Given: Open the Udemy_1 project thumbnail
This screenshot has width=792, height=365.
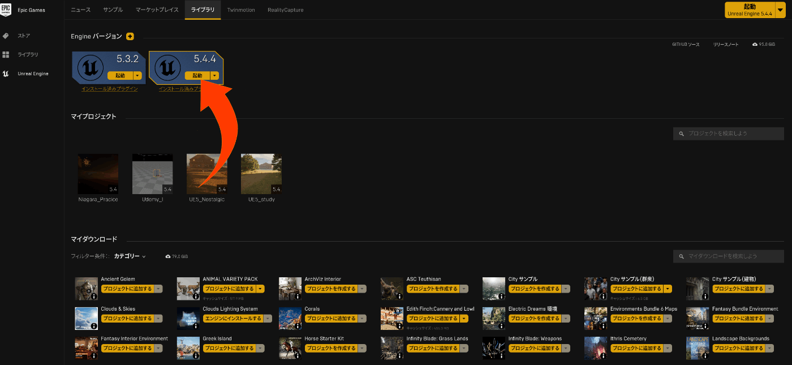Looking at the screenshot, I should (x=153, y=174).
